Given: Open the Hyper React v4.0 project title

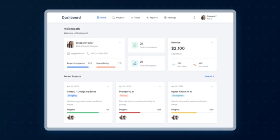Looking at the screenshot, I should pyautogui.click(x=181, y=92).
